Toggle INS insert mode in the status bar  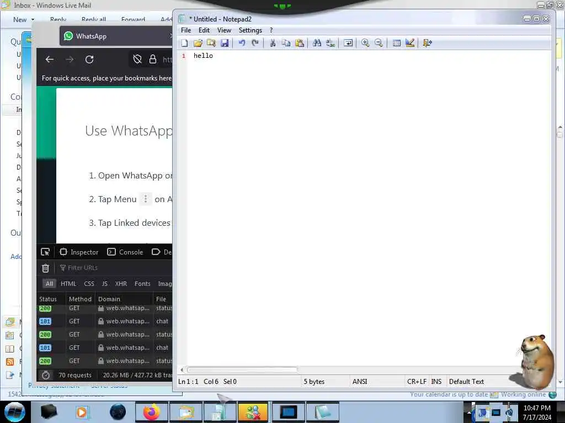436,382
